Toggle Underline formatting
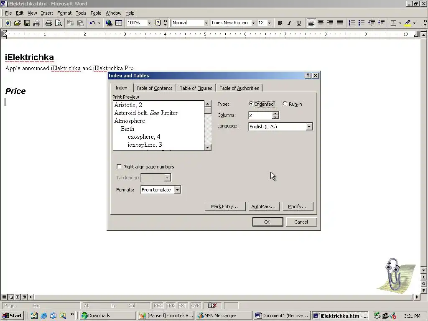The image size is (428, 321). 299,23
